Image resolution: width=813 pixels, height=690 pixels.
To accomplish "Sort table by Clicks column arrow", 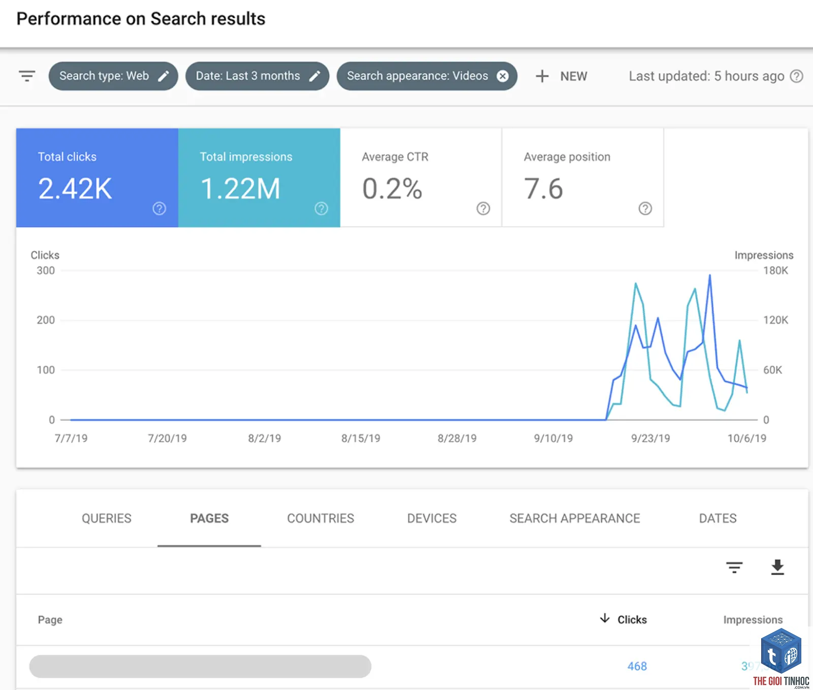I will coord(605,618).
